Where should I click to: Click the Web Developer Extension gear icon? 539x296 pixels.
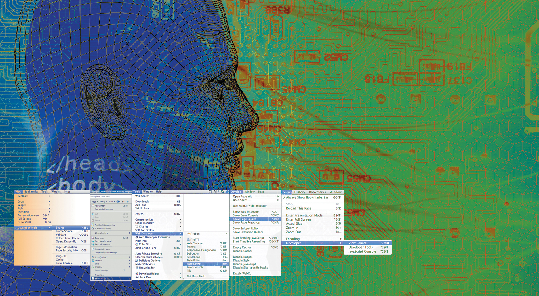(x=137, y=237)
